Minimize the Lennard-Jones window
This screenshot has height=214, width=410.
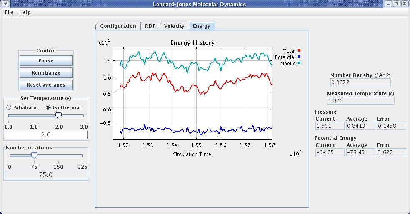coord(388,4)
